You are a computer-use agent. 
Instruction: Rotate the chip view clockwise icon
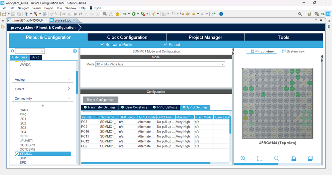[293, 158]
